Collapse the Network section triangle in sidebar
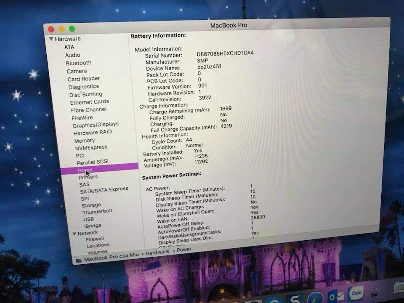404x303 pixels. (x=74, y=234)
